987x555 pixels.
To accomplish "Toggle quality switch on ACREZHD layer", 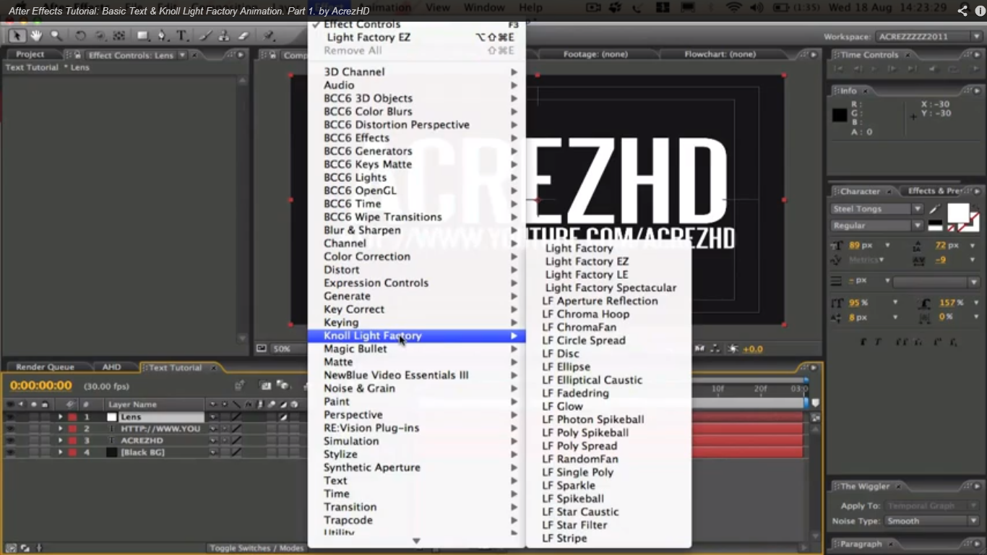I will 236,440.
